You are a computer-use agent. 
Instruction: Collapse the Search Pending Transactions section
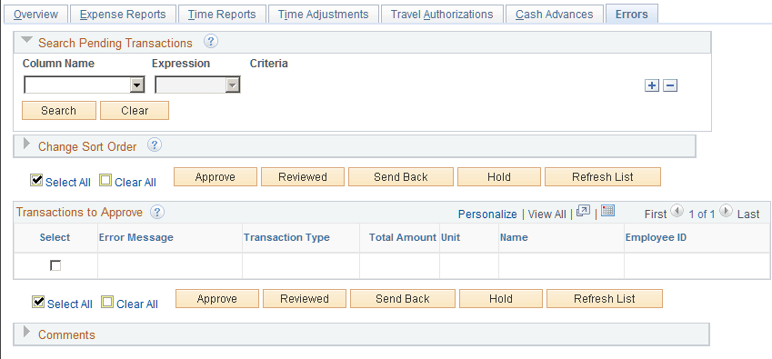click(x=27, y=41)
